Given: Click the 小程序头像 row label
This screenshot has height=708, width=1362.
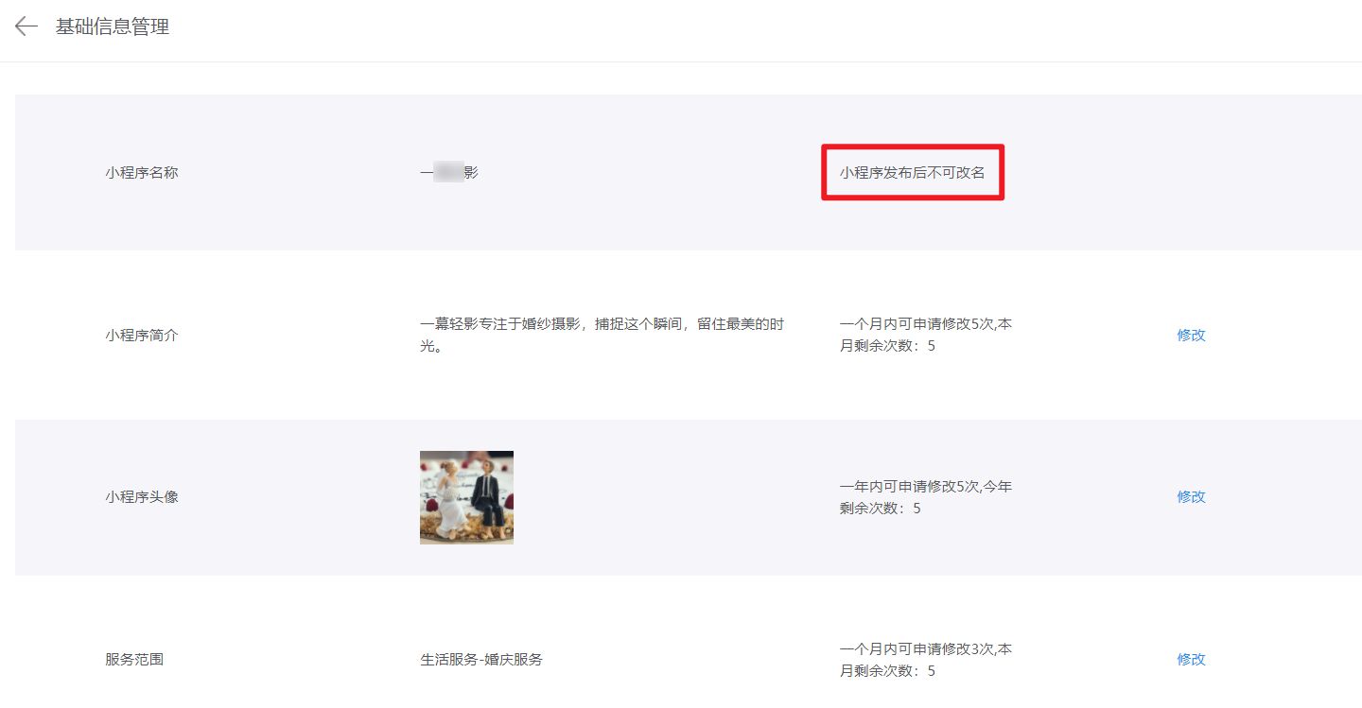Looking at the screenshot, I should tap(141, 496).
